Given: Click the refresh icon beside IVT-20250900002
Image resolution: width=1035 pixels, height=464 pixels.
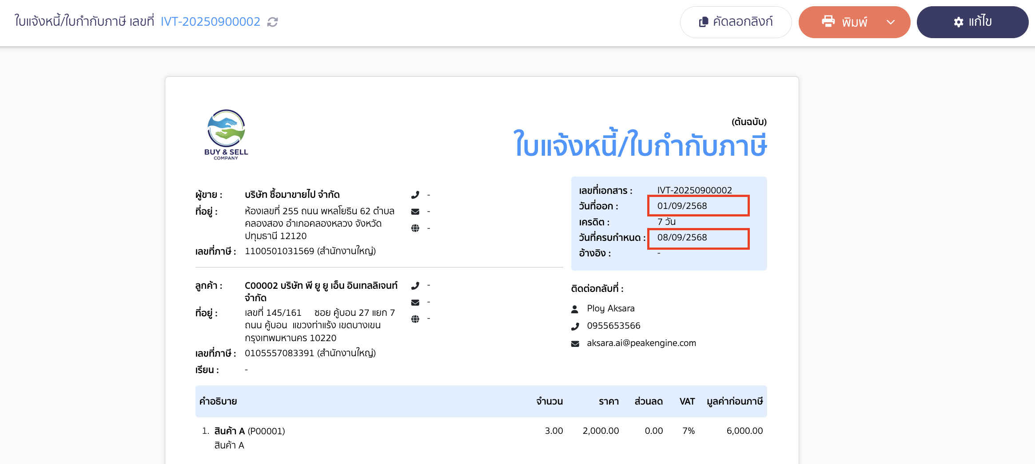Looking at the screenshot, I should [273, 22].
